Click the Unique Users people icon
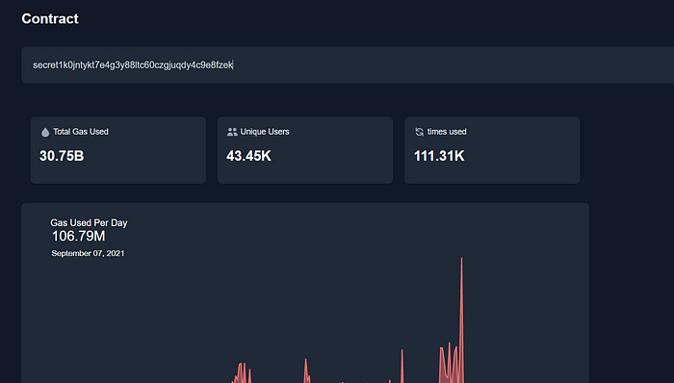Viewport: 674px width, 383px height. (x=232, y=132)
